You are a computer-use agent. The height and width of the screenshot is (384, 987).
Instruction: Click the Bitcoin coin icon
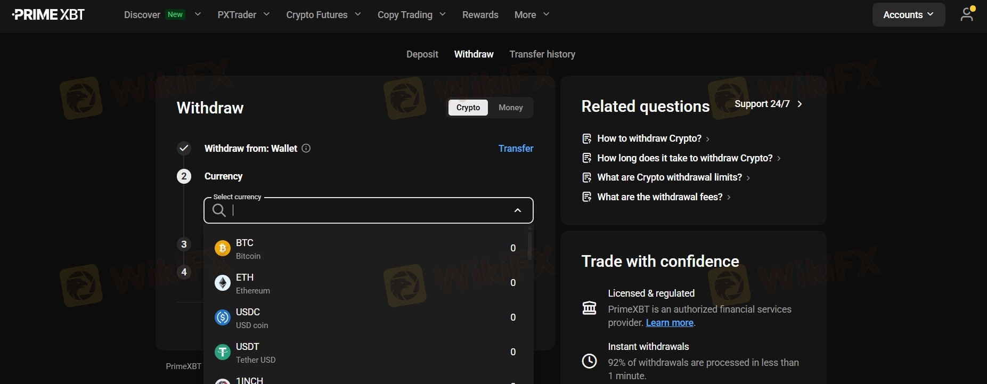click(222, 248)
